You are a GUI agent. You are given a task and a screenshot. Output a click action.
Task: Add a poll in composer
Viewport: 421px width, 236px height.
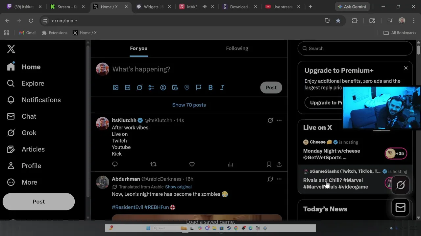click(151, 88)
